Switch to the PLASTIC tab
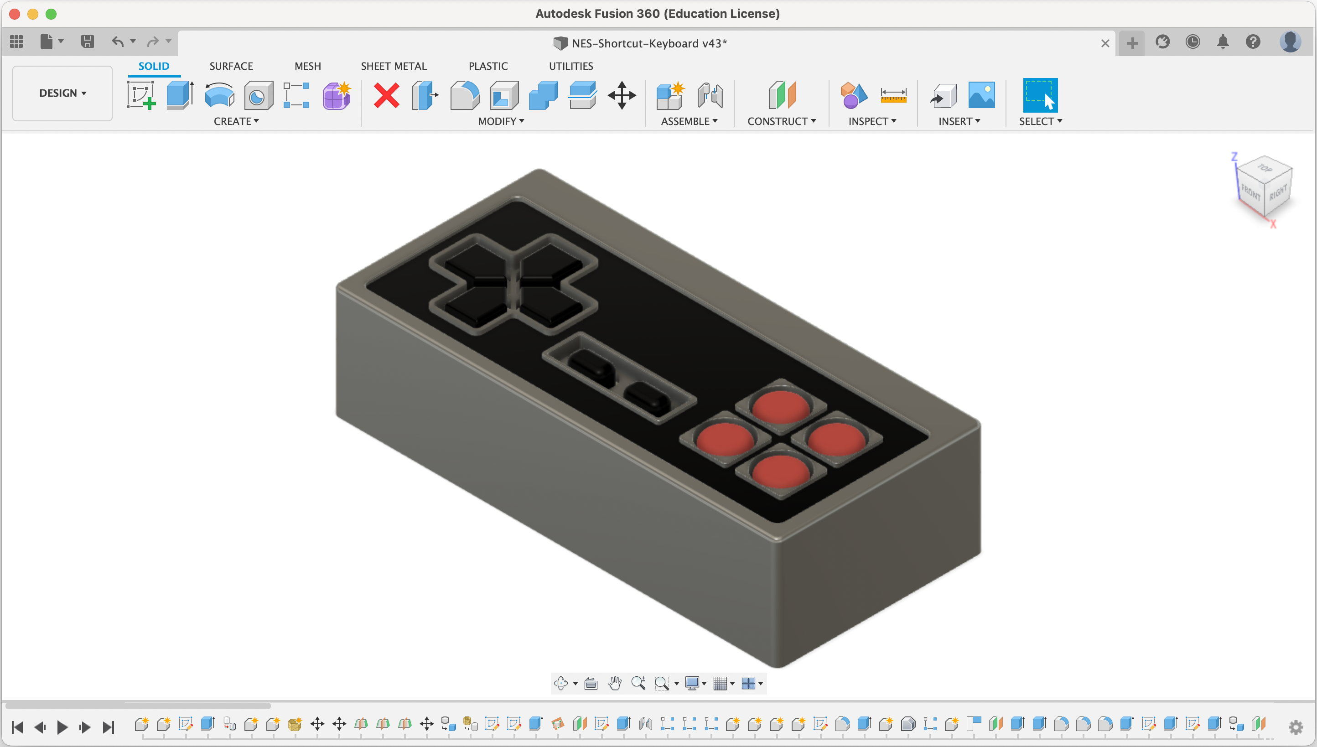The image size is (1317, 747). click(488, 66)
